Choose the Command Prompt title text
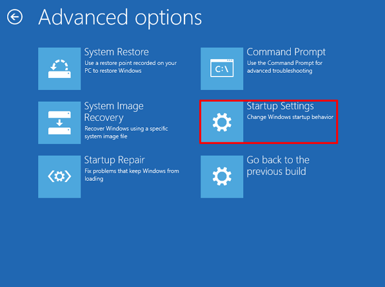The image size is (385, 287). [x=286, y=52]
